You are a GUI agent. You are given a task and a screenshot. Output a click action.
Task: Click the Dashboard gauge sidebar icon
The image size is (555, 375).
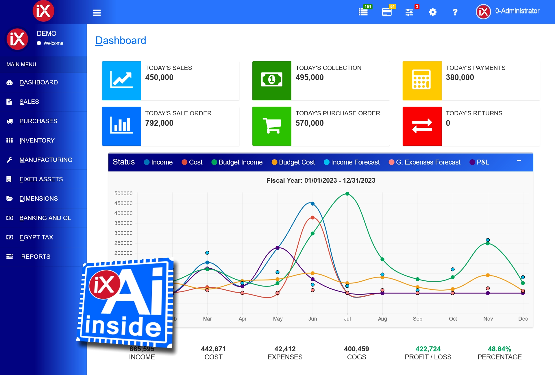(10, 82)
